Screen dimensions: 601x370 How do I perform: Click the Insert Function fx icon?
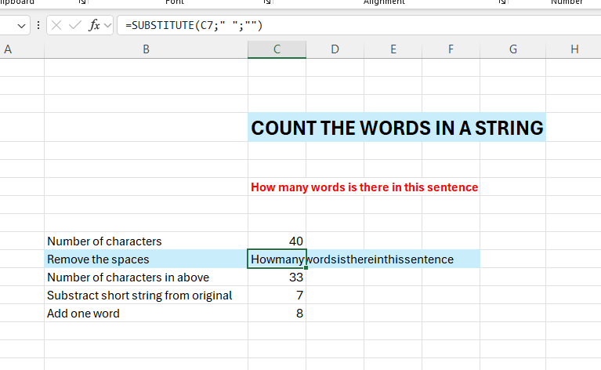(94, 26)
